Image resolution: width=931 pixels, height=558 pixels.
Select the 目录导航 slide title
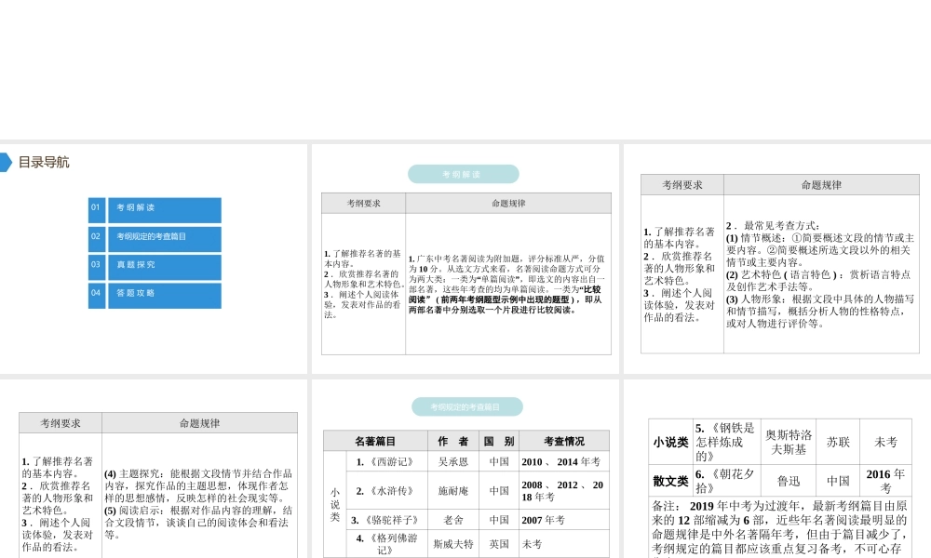pos(44,163)
